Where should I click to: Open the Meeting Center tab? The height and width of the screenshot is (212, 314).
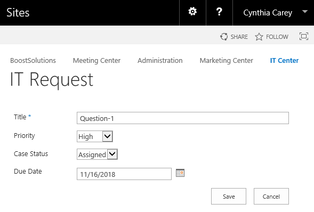point(96,60)
